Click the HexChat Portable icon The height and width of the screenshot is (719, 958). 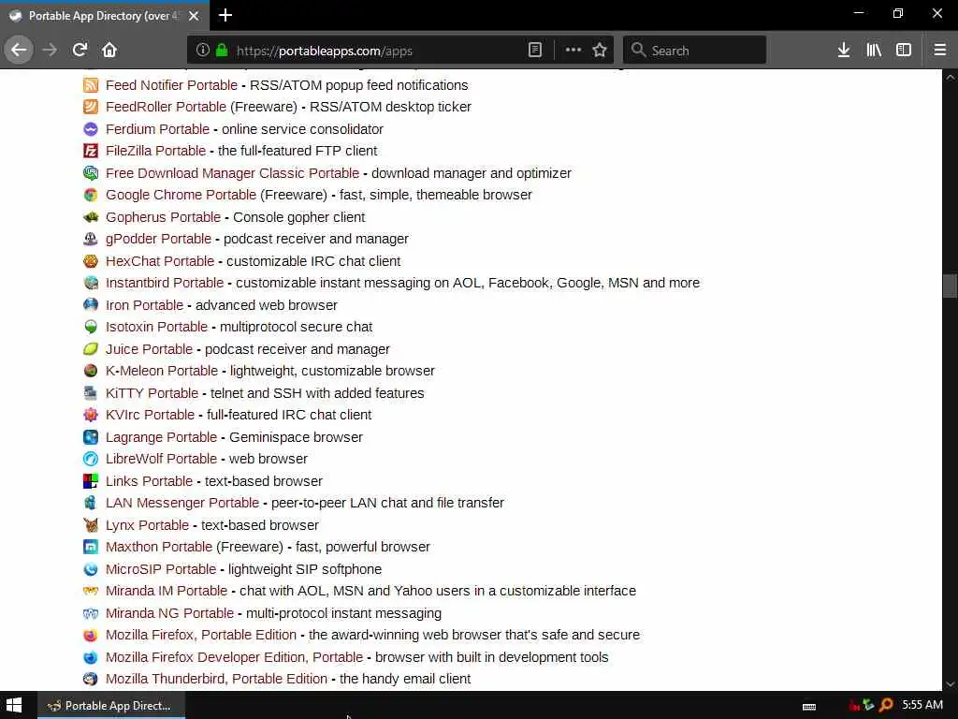(x=91, y=261)
